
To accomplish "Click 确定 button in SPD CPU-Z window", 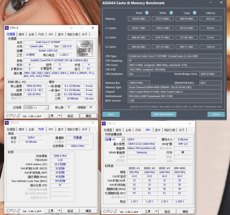I will [185, 211].
